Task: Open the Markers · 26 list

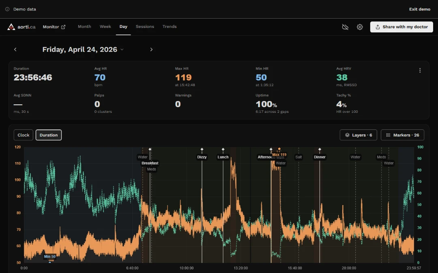Action: [x=402, y=135]
